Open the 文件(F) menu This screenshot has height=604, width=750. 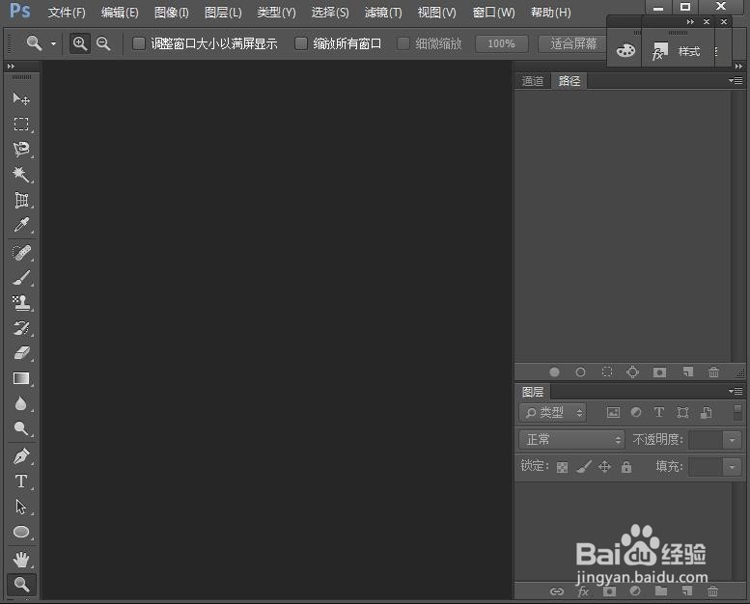(67, 12)
